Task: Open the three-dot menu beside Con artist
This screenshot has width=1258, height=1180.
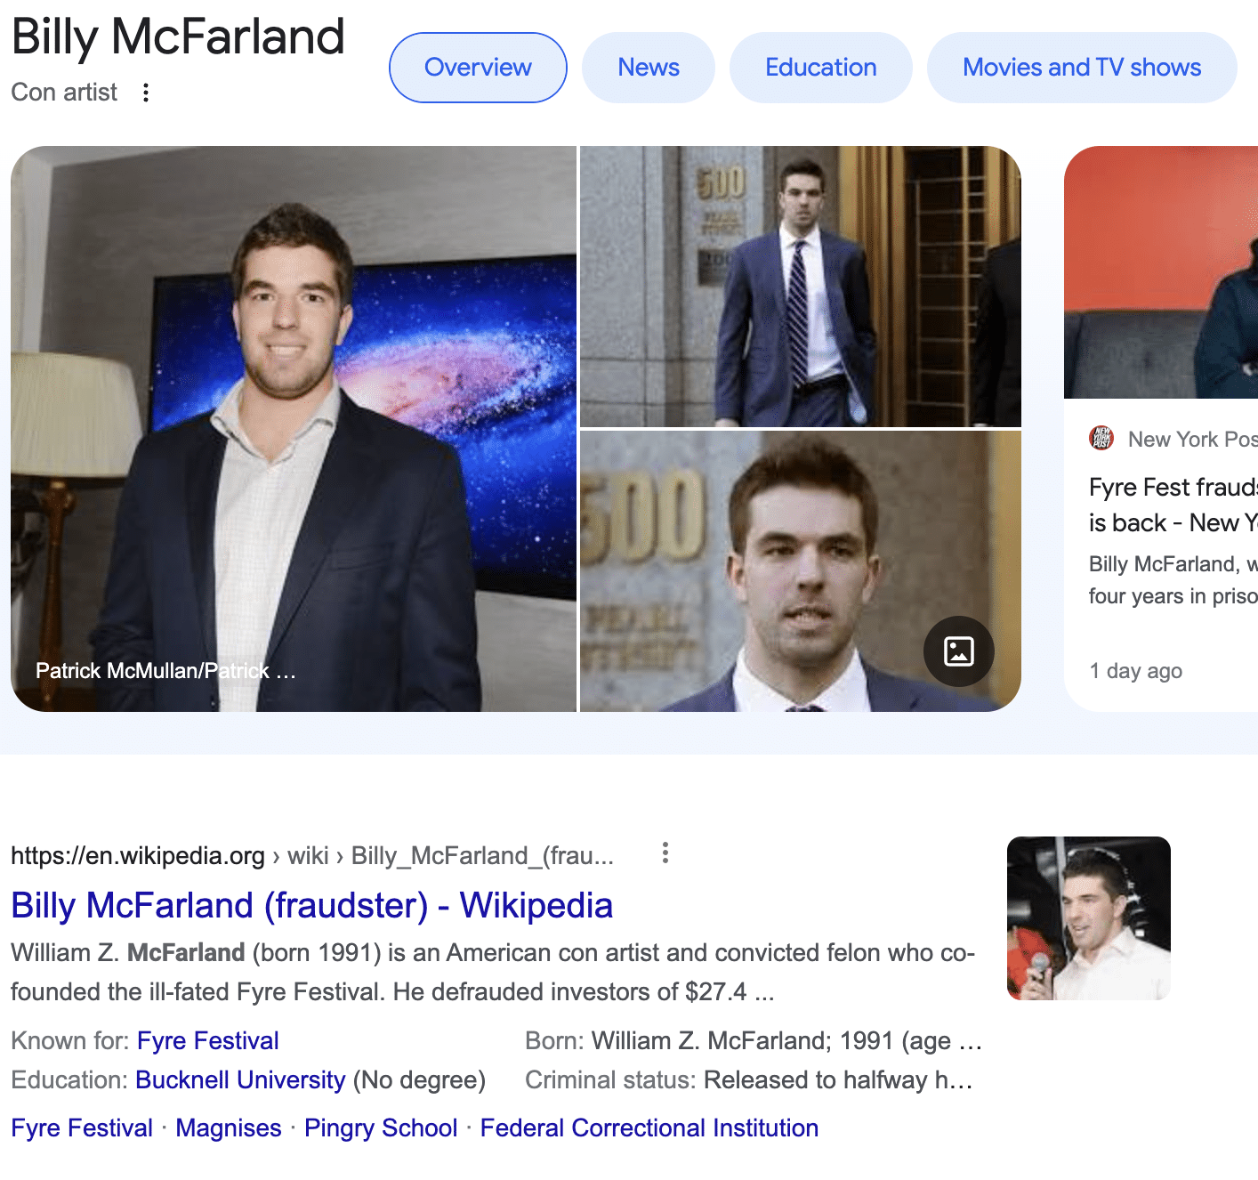Action: point(146,93)
